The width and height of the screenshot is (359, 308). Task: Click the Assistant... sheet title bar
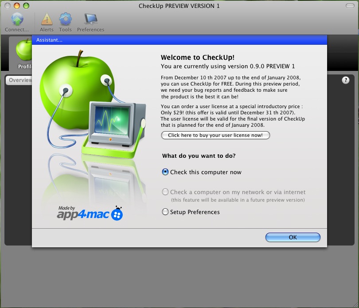coord(179,40)
